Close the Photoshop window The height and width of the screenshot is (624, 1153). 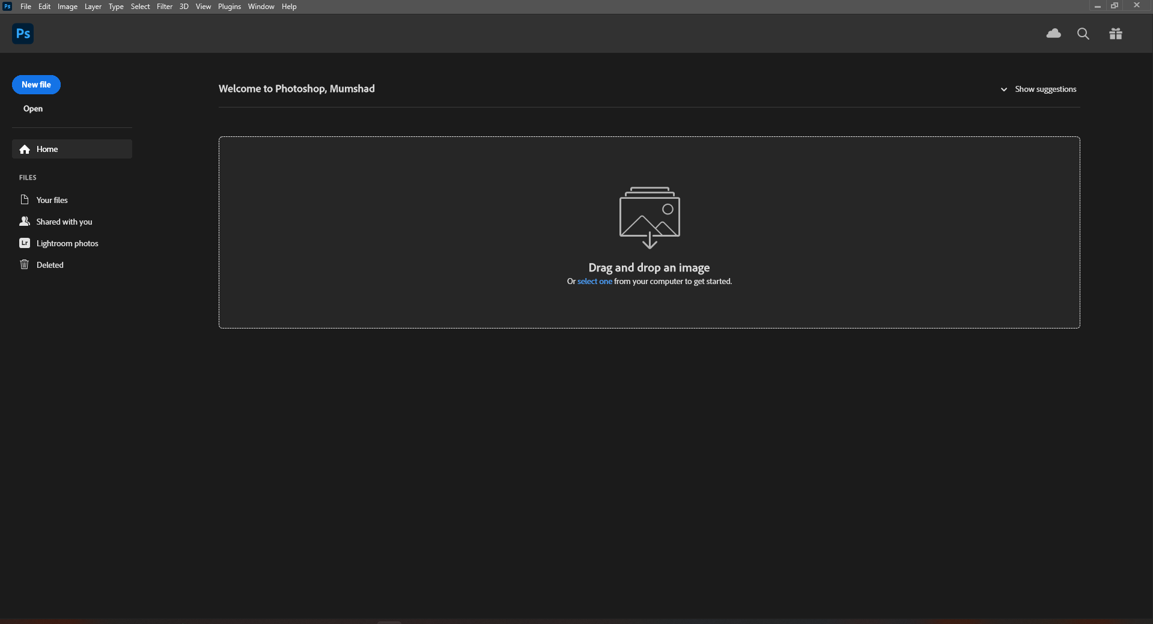pos(1136,6)
